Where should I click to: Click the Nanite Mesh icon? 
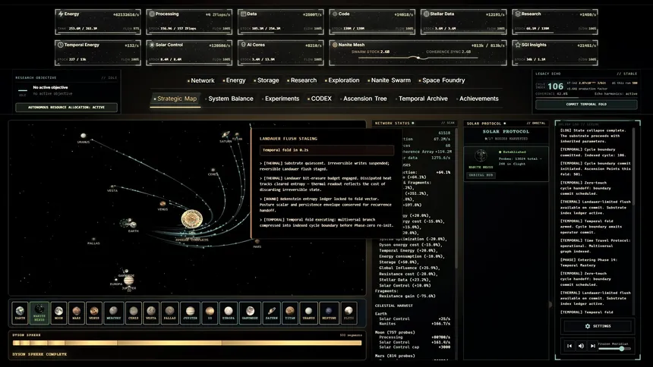tap(335, 45)
